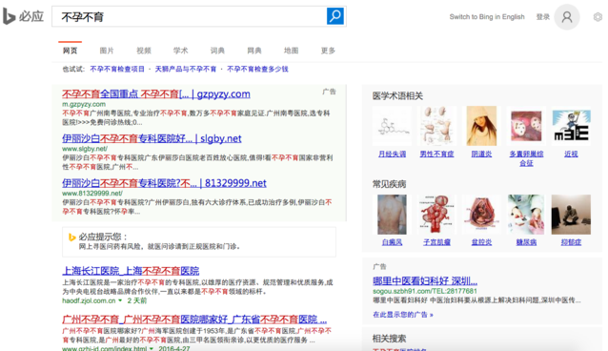Click the 白癜风 thumbnail image
The height and width of the screenshot is (351, 608).
click(x=392, y=215)
